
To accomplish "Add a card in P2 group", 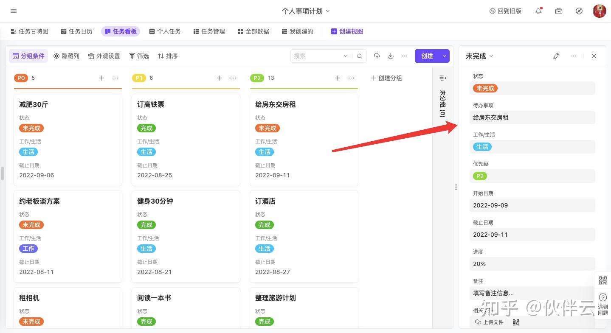I will point(338,78).
